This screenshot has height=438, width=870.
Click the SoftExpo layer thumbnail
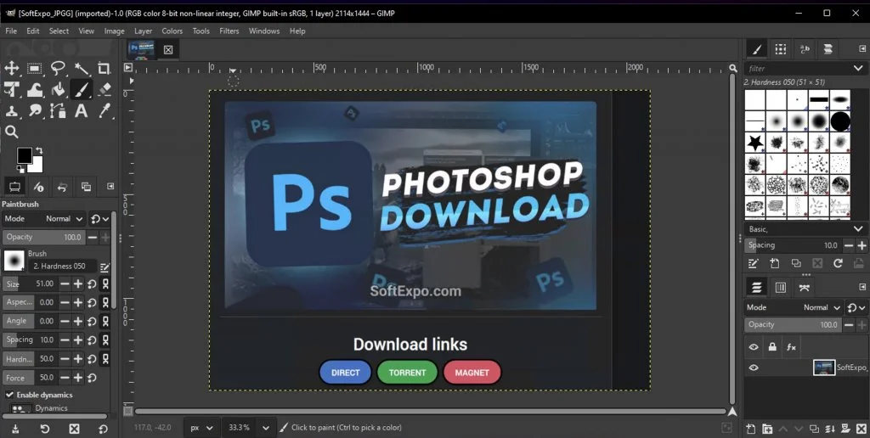(823, 368)
